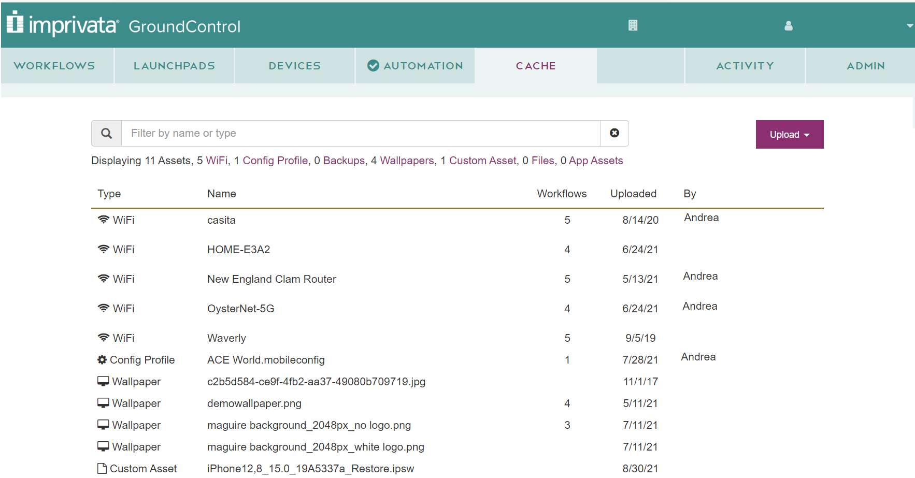Select maguire background_2048px_no logo.png
915x478 pixels.
(309, 425)
